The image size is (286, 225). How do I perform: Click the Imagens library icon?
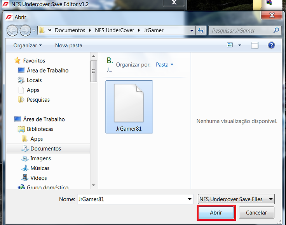pos(25,158)
